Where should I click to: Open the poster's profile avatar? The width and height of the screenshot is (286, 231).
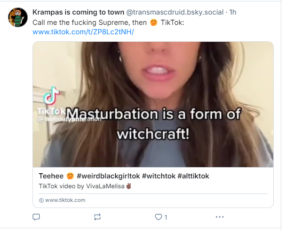18,17
